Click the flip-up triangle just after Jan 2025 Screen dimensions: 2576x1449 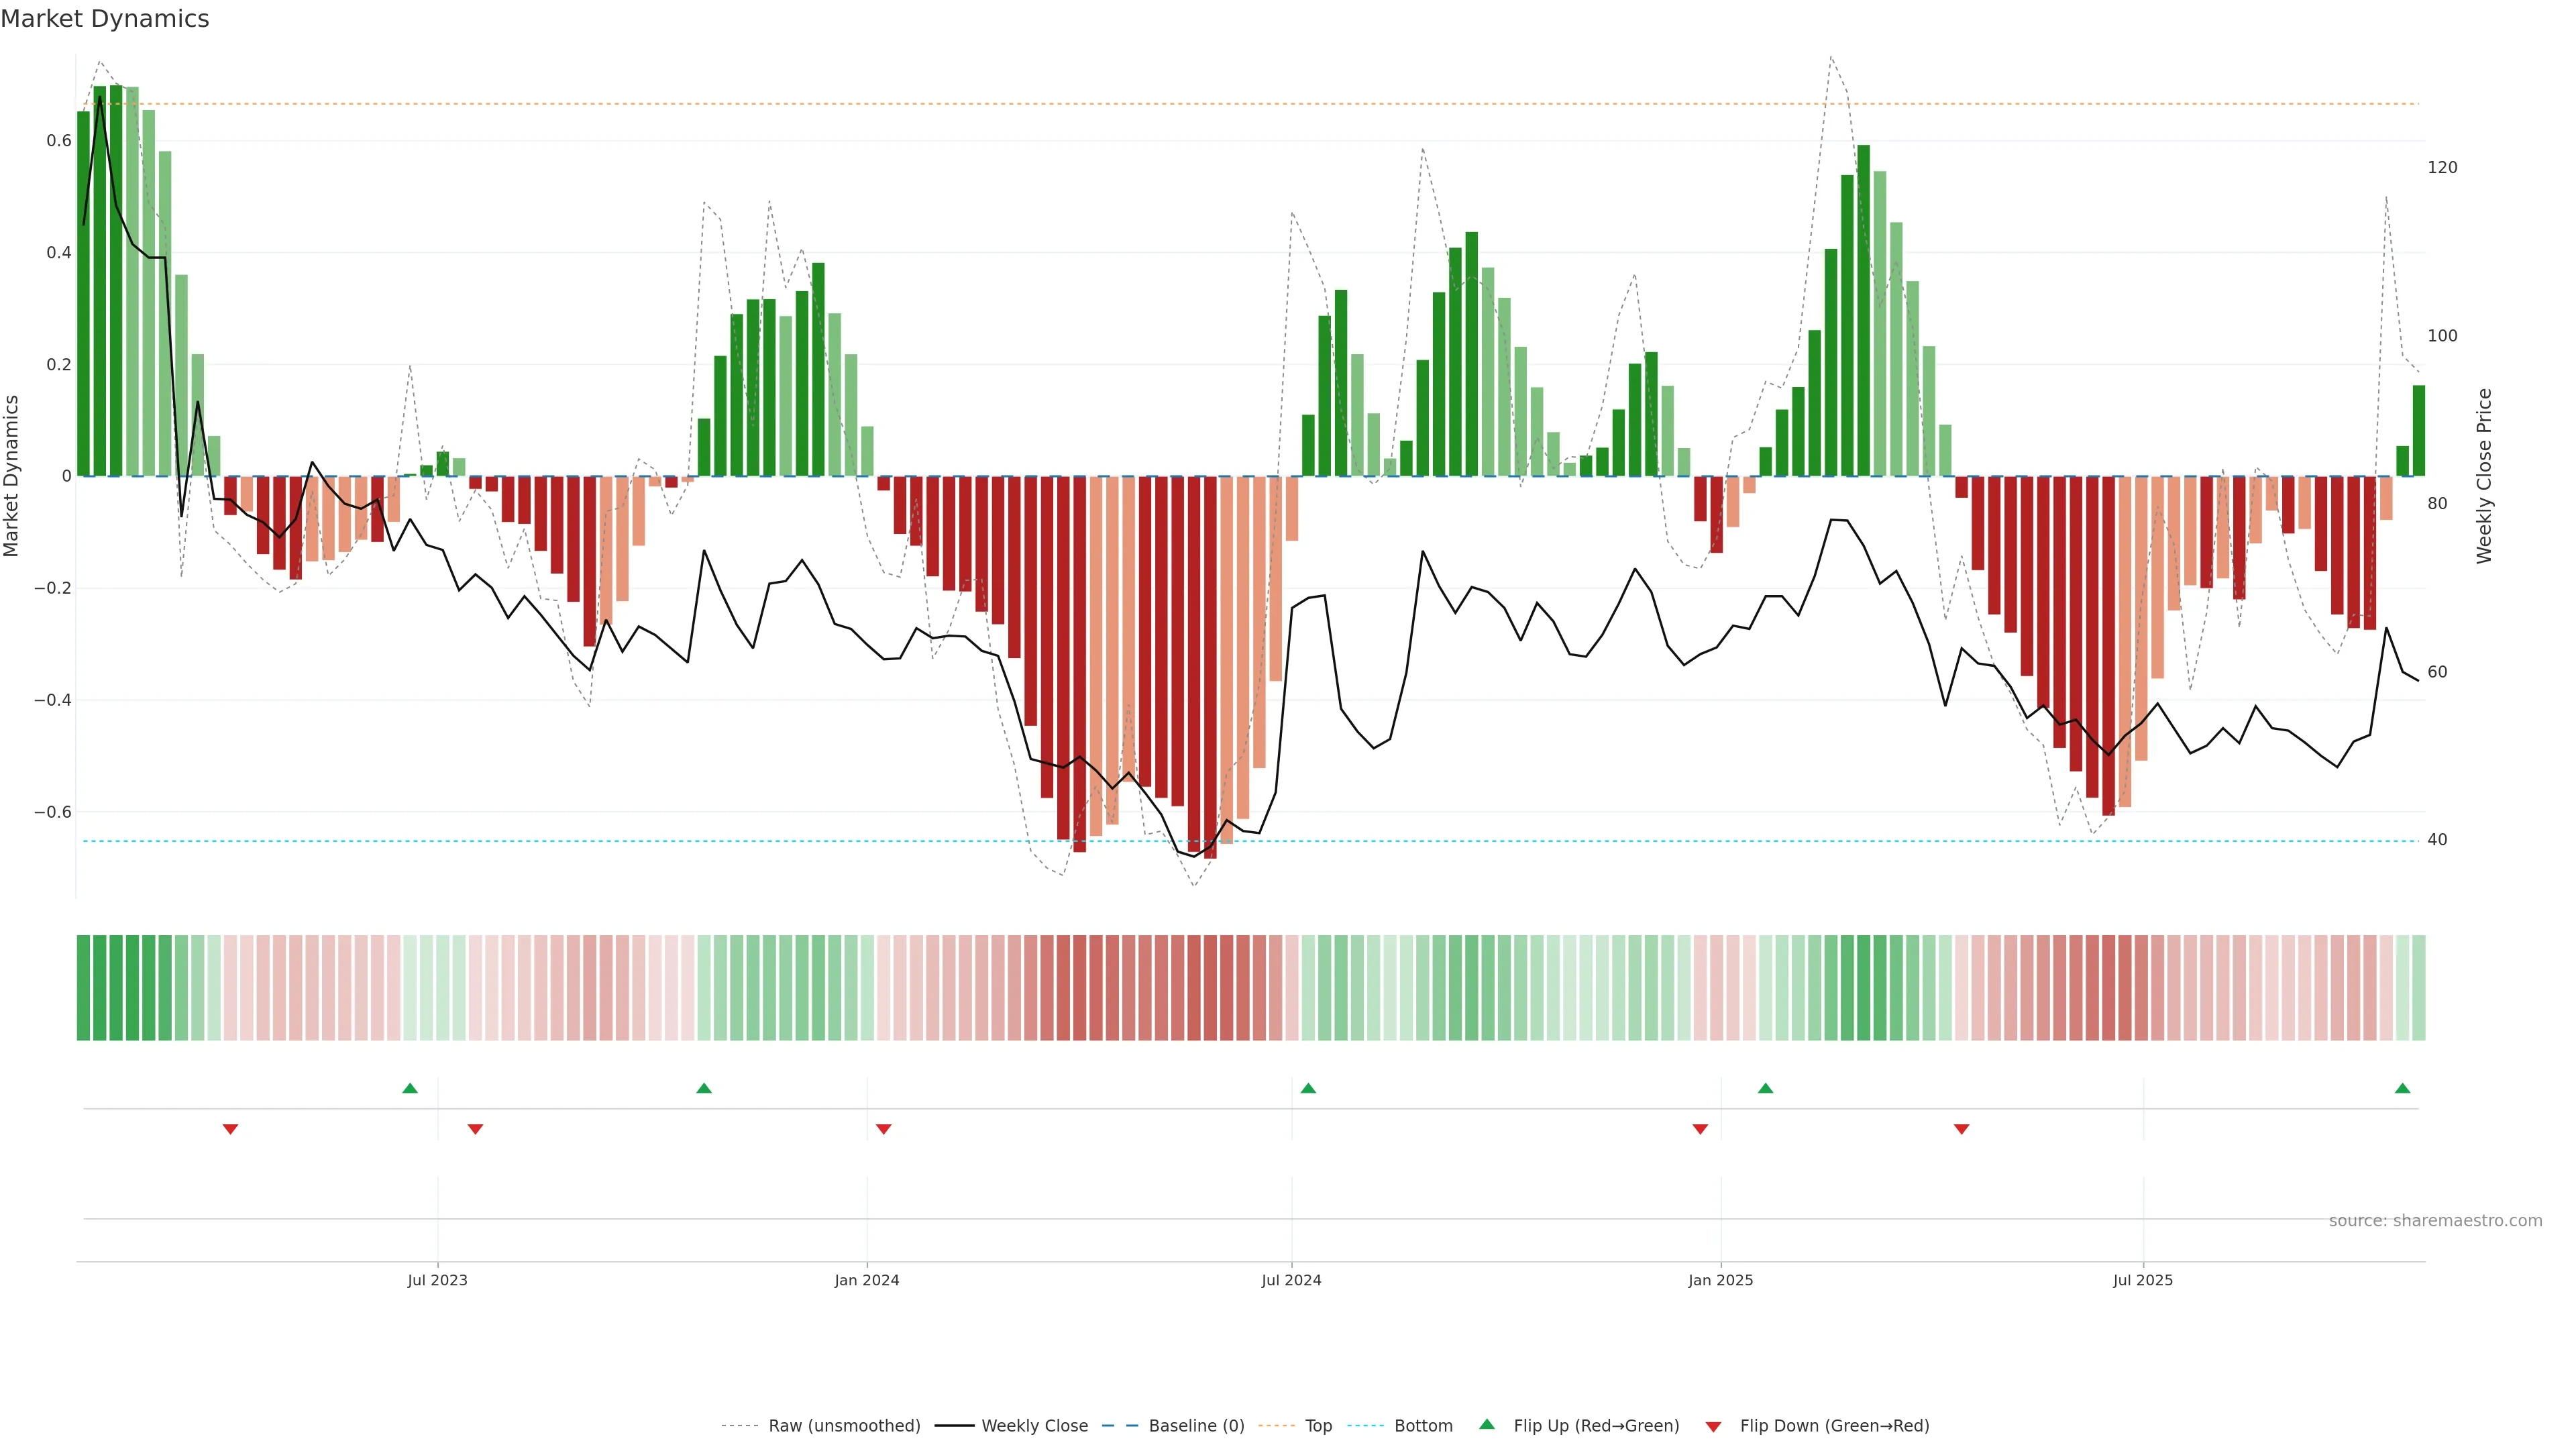coord(1765,1088)
